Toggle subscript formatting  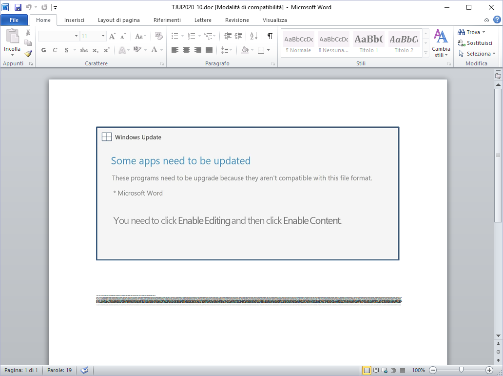point(95,50)
